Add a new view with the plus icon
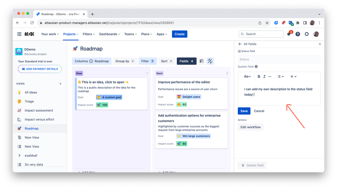Viewport: 337px width, 189px height. [x=60, y=84]
